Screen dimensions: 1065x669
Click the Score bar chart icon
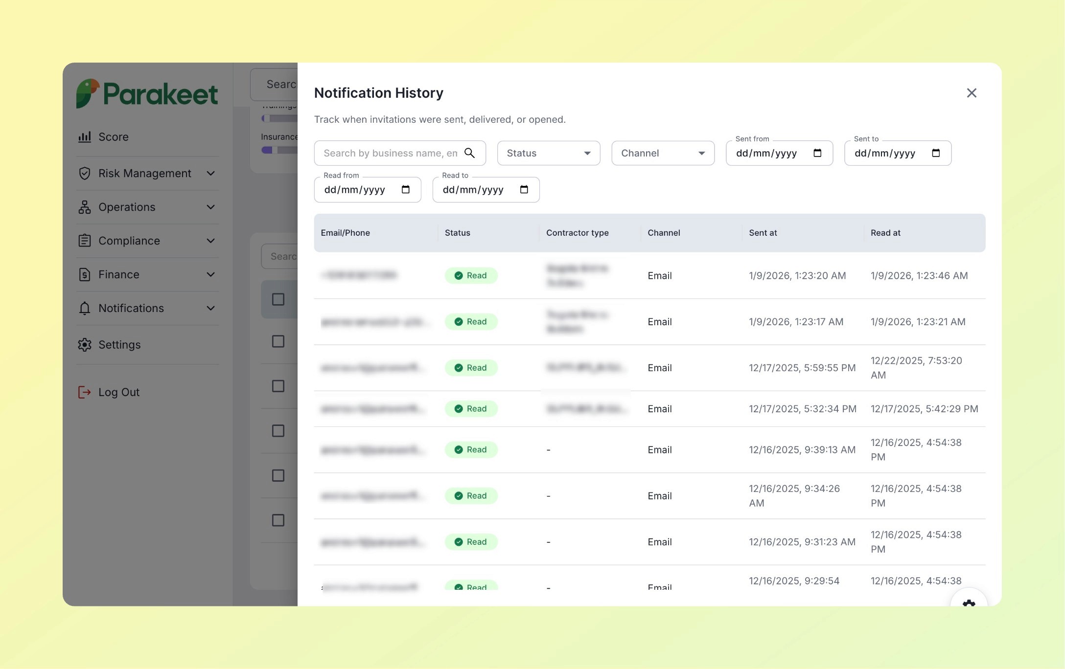tap(85, 137)
